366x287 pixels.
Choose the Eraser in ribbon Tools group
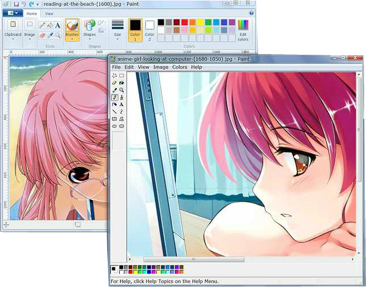42,35
